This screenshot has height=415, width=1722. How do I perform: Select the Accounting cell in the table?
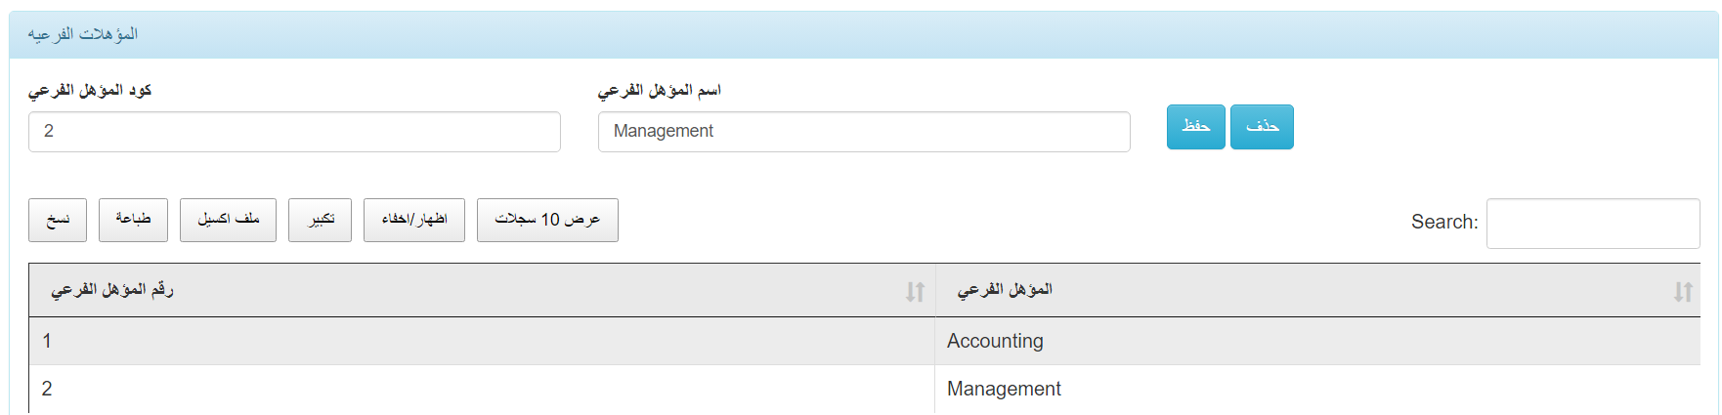(x=995, y=341)
